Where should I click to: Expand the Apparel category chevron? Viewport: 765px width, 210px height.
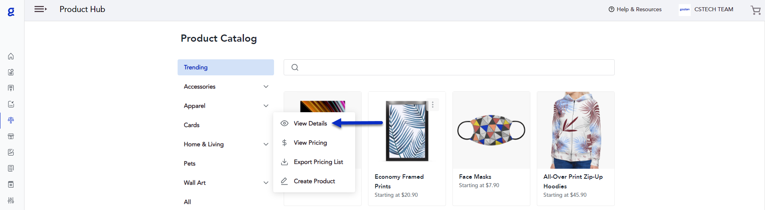point(266,106)
